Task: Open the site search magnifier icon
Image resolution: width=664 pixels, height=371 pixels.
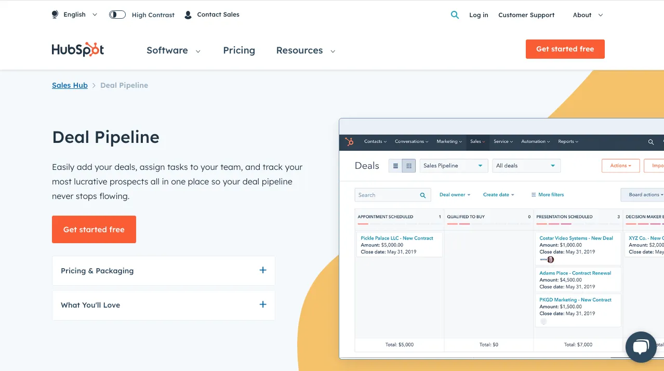Action: [455, 15]
